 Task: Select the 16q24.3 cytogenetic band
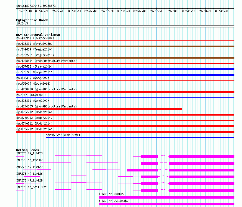[22, 23]
